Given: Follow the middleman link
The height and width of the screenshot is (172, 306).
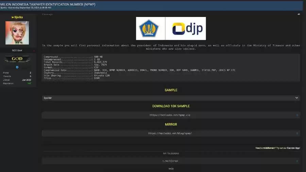Looking at the screenshot, I should (267, 148).
